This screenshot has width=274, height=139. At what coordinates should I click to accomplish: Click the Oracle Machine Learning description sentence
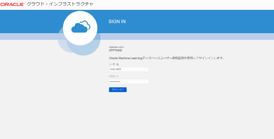[x=166, y=58]
